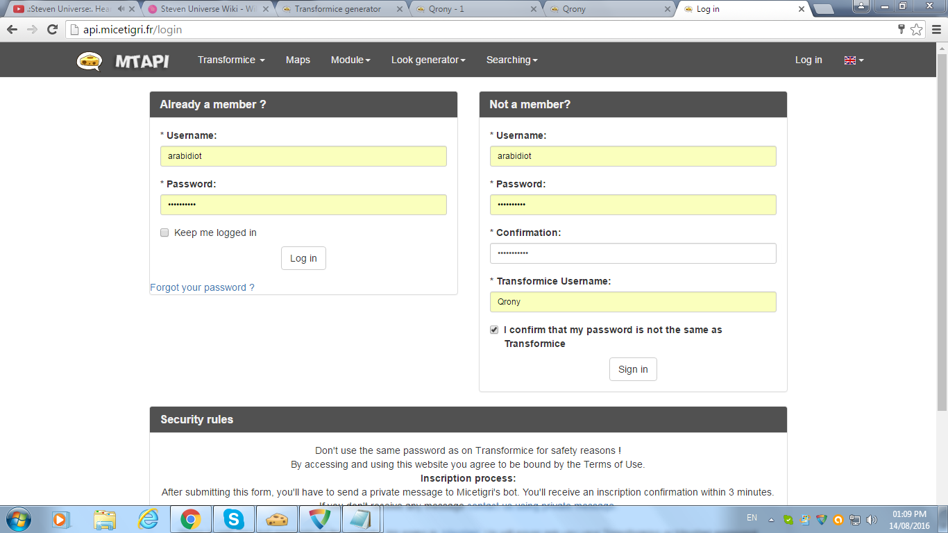Mute the Steven Universe YouTube tab speaker icon
The height and width of the screenshot is (533, 948).
(121, 9)
